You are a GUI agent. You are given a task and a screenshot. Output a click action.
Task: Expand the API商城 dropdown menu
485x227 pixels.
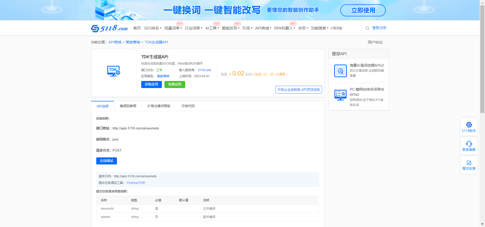[263, 28]
